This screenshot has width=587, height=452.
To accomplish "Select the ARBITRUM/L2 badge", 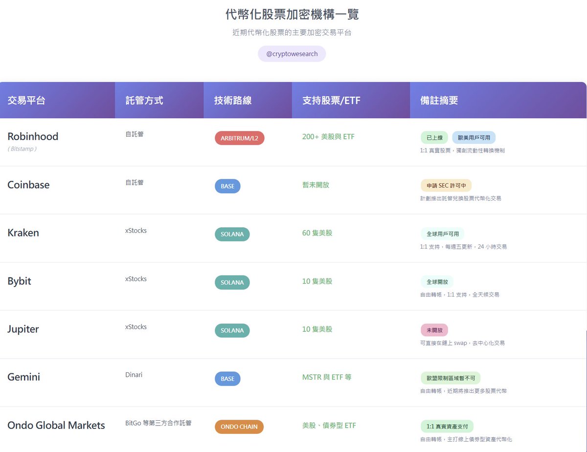I will click(239, 138).
